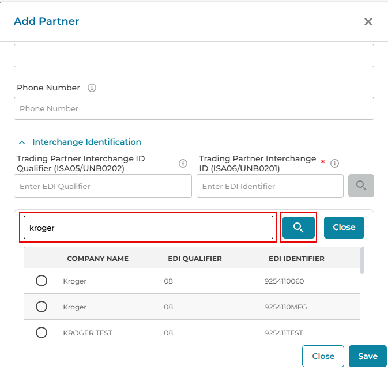Click the teal magnifier search button
This screenshot has width=388, height=370.
(299, 228)
